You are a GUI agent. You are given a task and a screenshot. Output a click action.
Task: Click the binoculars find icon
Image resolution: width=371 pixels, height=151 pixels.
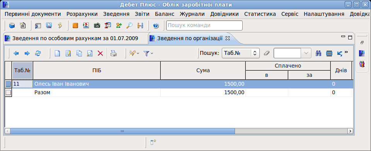click(318, 53)
